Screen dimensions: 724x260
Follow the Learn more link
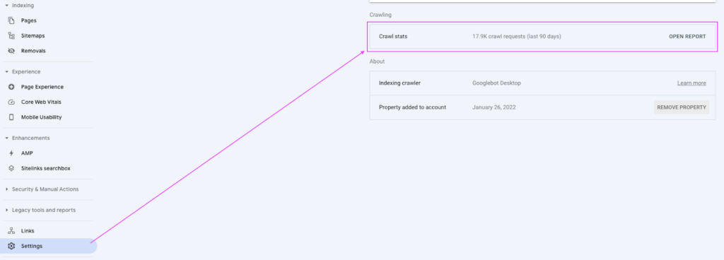[691, 83]
